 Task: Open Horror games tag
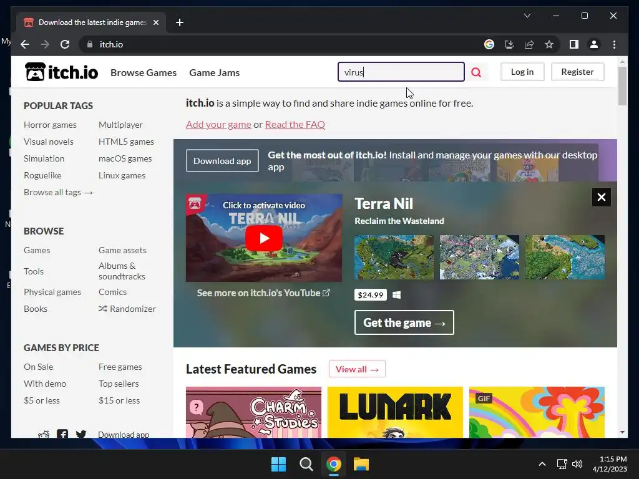[x=50, y=125]
